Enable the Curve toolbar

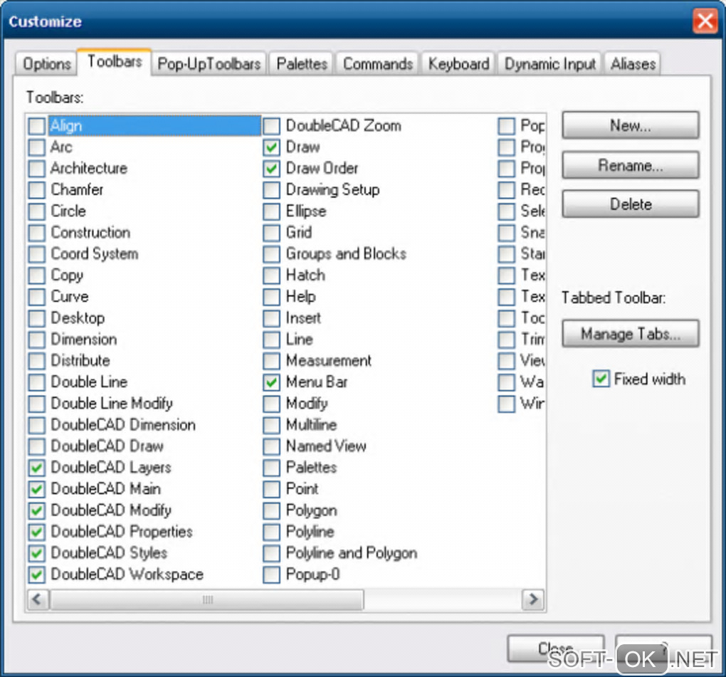tap(36, 296)
